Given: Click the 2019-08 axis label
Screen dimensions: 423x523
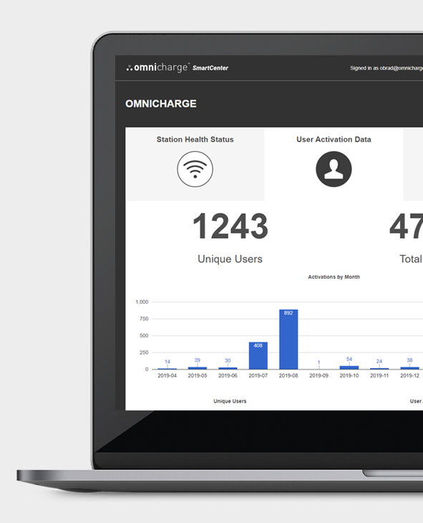Looking at the screenshot, I should click(288, 375).
